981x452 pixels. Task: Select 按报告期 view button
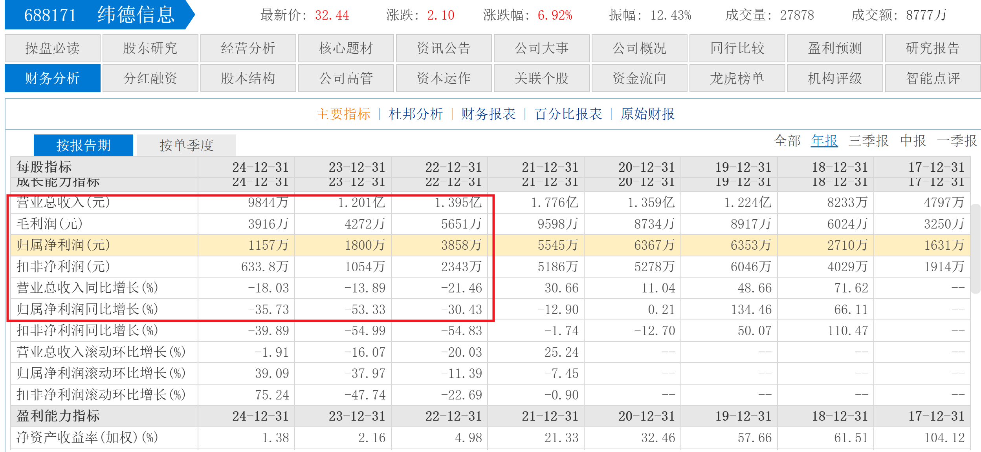coord(83,145)
